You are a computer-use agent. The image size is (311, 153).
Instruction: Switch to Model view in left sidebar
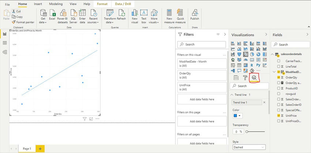click(x=5, y=52)
